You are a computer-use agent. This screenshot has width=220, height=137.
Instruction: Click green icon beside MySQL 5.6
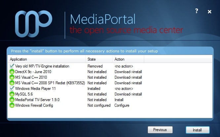(x=12, y=94)
